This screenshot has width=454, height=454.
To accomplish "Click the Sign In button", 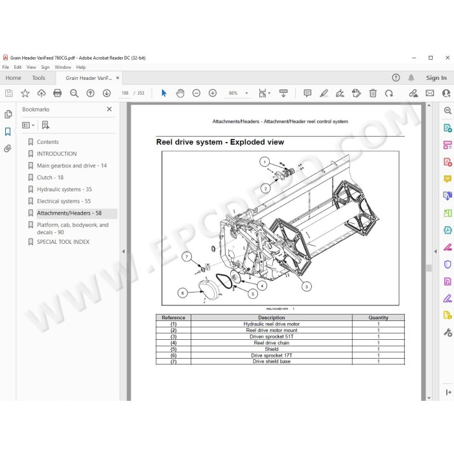I will pyautogui.click(x=436, y=78).
